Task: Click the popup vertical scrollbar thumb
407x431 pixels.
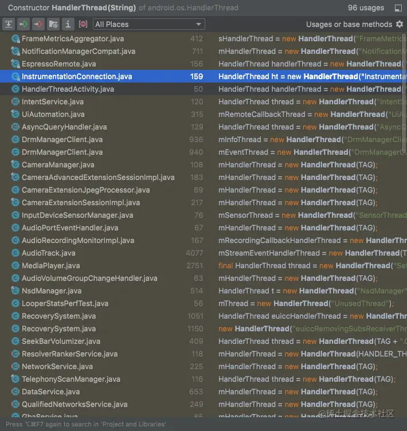Action: tap(404, 93)
